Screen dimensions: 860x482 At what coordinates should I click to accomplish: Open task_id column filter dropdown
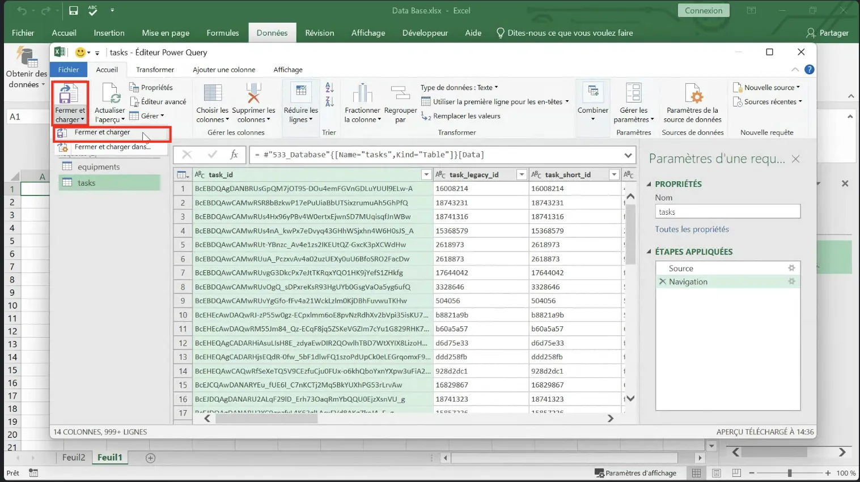click(x=426, y=174)
